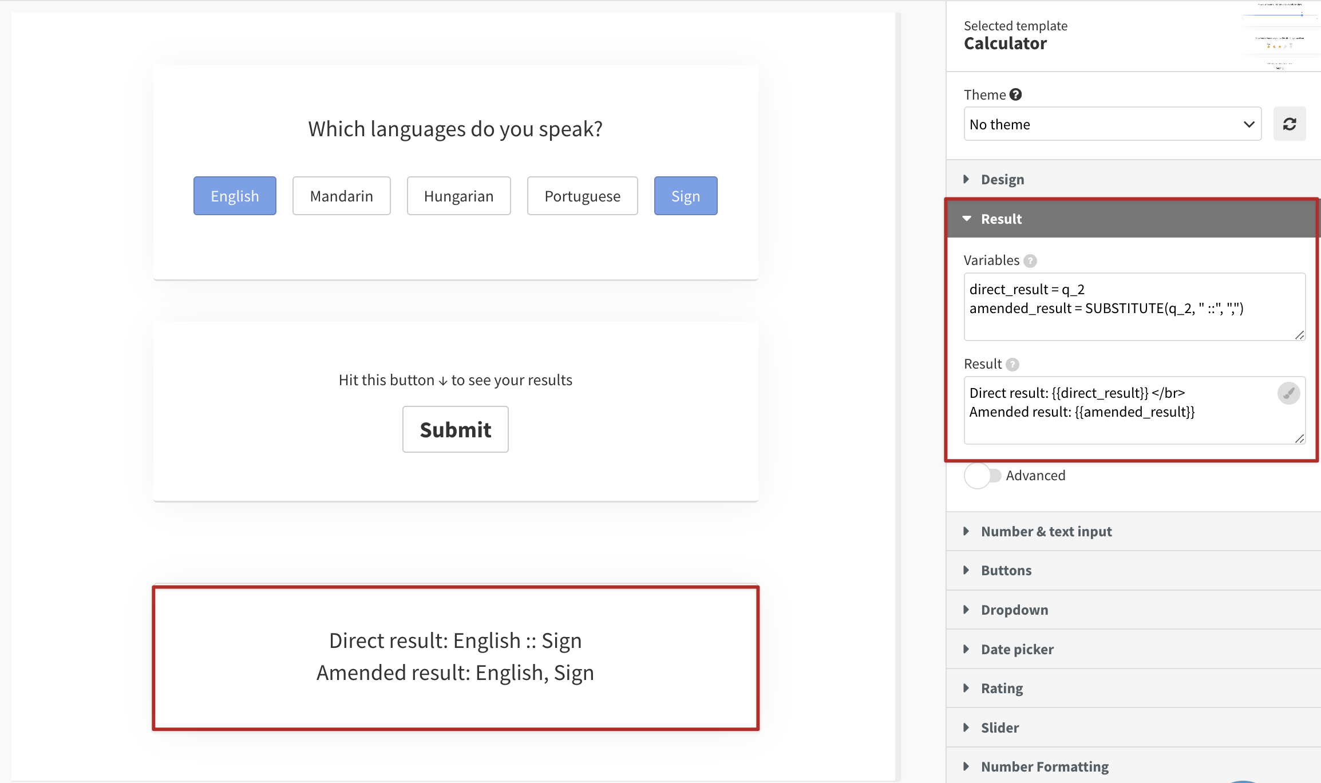1321x783 pixels.
Task: Click the Calculator template thumbnail preview
Action: coord(1280,35)
